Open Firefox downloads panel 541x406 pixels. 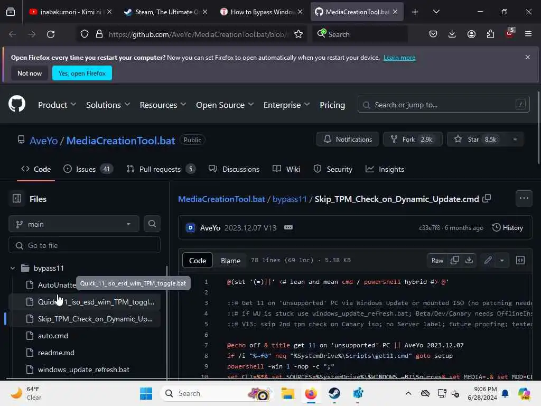452,34
